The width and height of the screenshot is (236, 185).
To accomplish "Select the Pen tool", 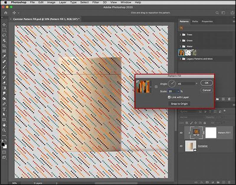I will [x=4, y=104].
